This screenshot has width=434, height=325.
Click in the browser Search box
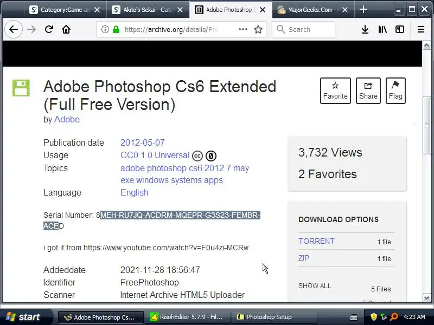pyautogui.click(x=304, y=29)
